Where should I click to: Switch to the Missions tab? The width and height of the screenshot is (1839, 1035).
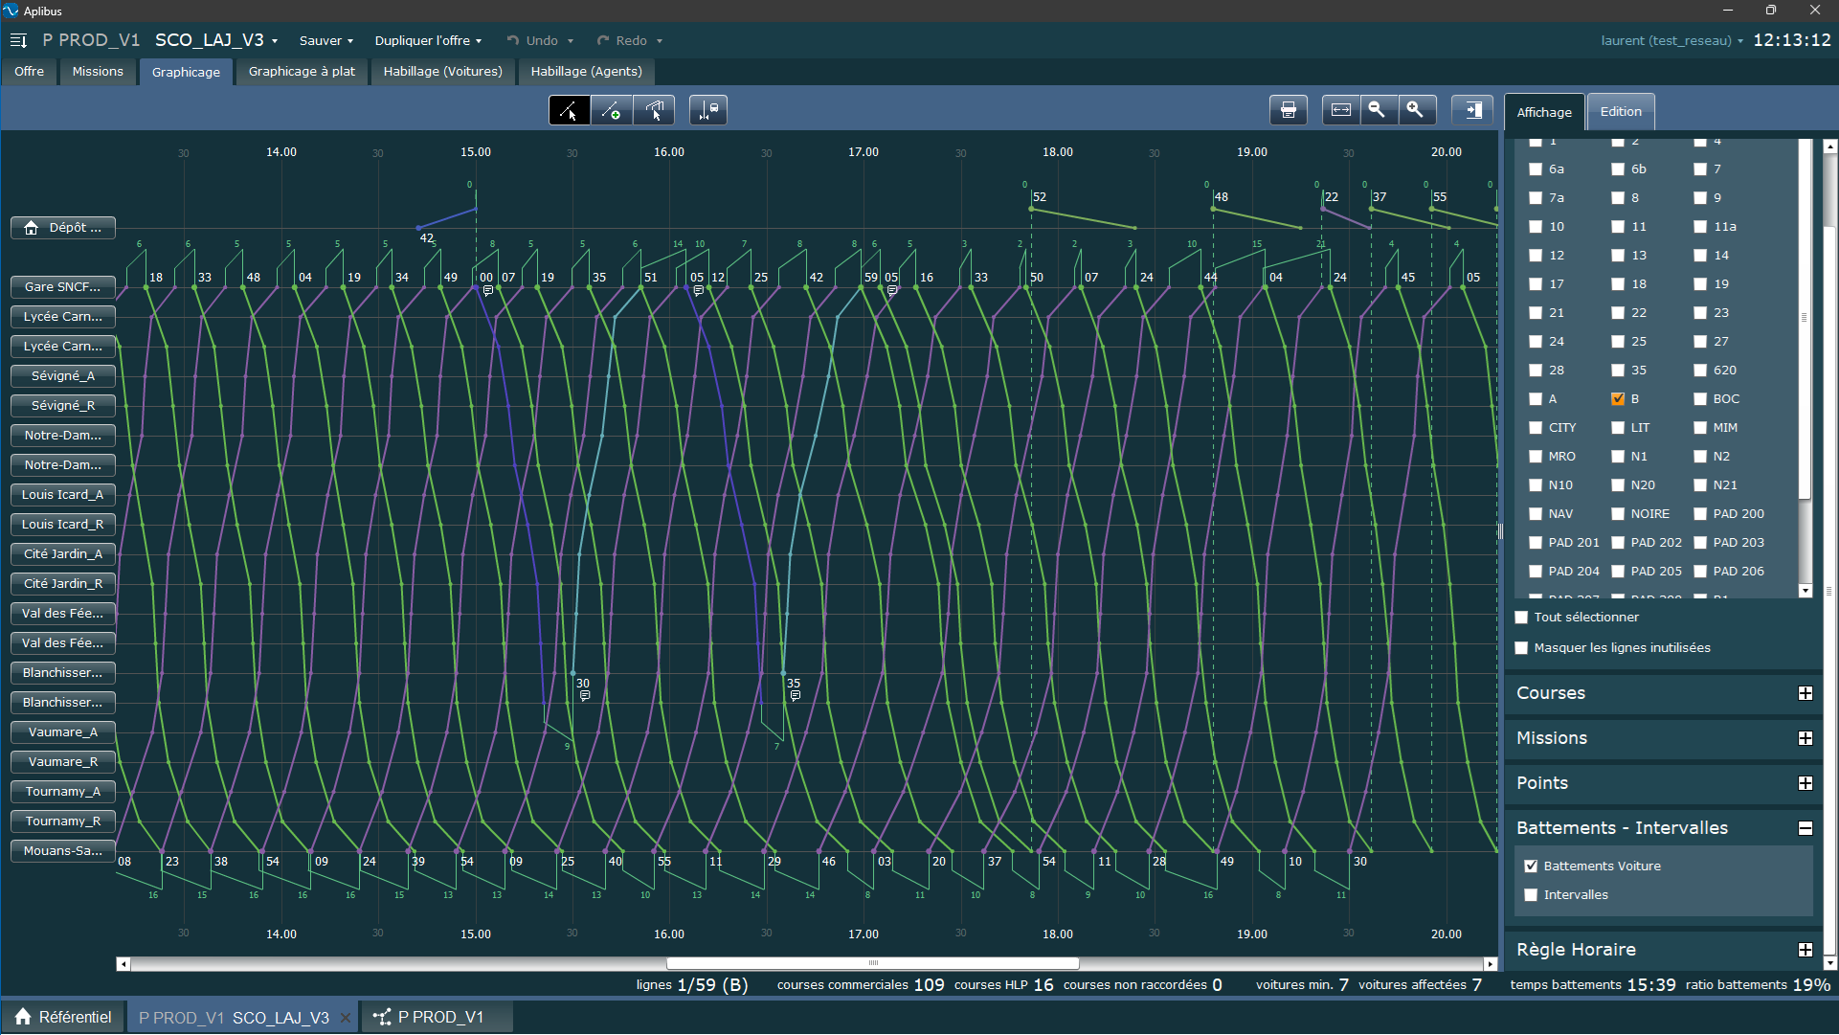(x=98, y=72)
